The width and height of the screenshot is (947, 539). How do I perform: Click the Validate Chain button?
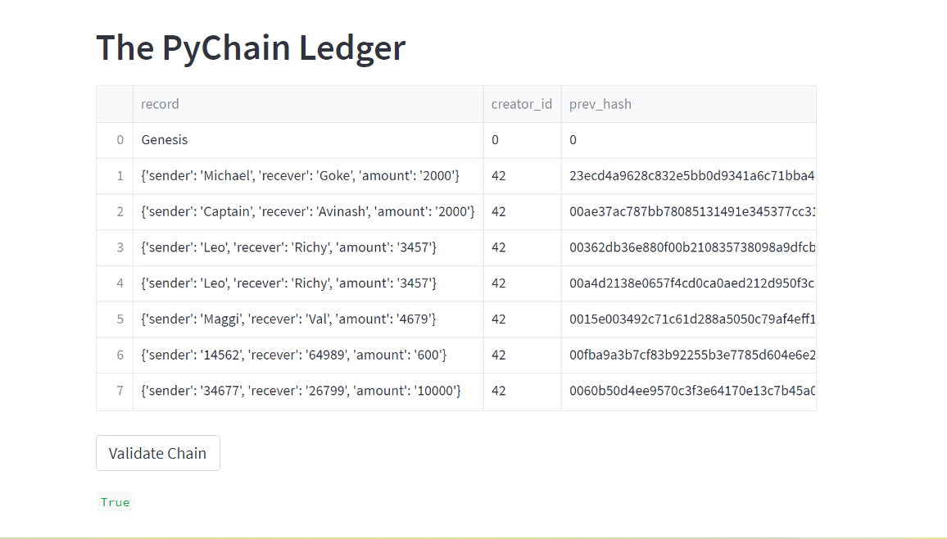coord(157,452)
